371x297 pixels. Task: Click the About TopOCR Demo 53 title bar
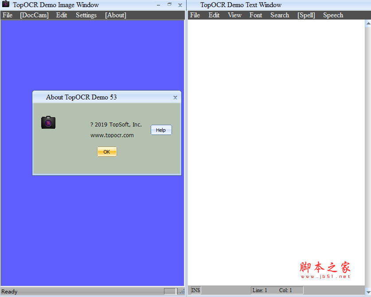point(107,97)
